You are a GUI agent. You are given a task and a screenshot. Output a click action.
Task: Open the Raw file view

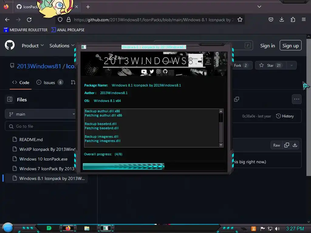pos(276,145)
